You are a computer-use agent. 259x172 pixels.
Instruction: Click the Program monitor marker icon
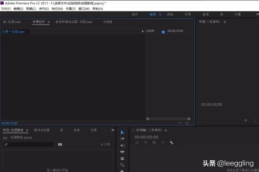pos(246,120)
